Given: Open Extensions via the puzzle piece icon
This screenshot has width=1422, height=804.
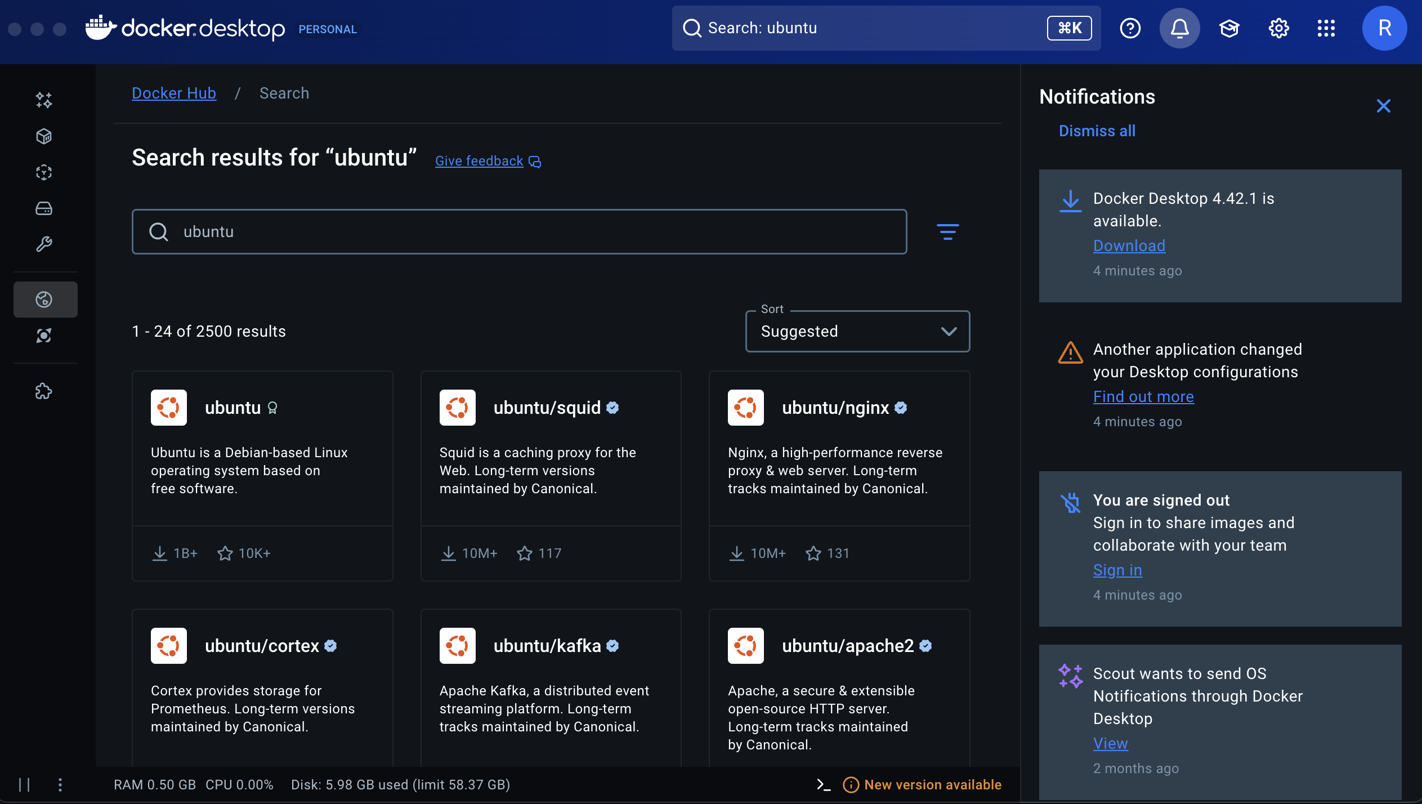Looking at the screenshot, I should (44, 390).
